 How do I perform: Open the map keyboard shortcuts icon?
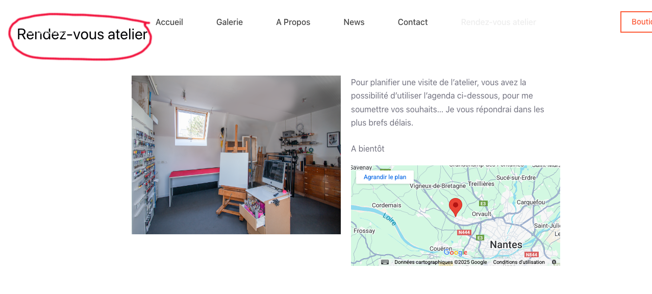point(385,262)
